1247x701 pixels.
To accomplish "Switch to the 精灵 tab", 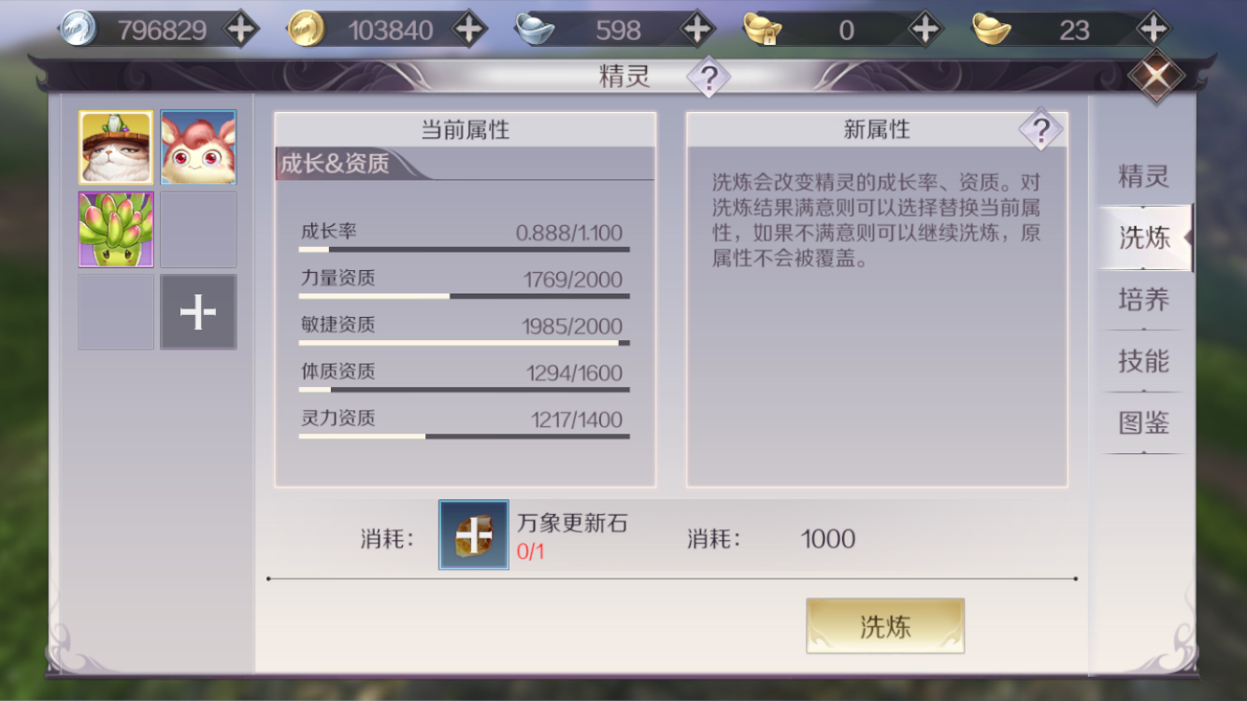I will pos(1143,176).
